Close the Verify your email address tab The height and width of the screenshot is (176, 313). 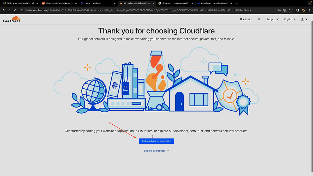[37, 3]
